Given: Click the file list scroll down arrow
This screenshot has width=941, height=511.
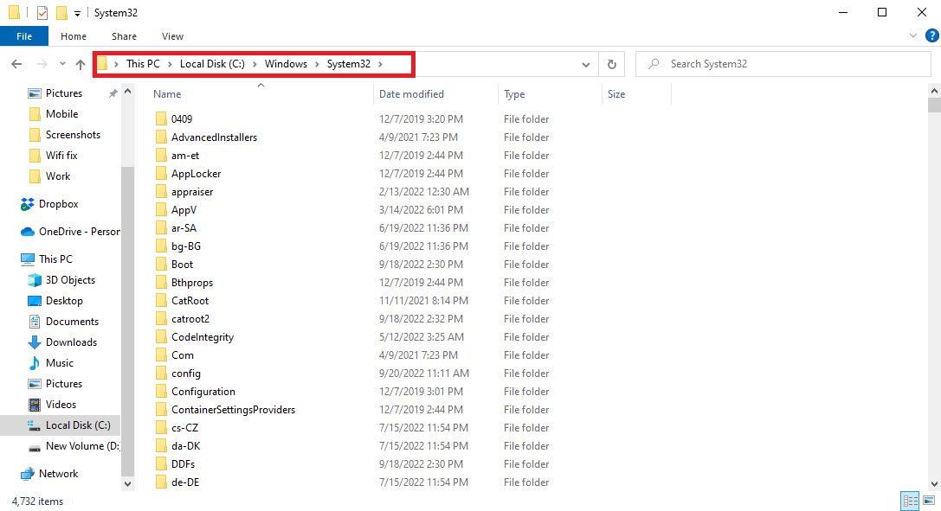Looking at the screenshot, I should (x=934, y=484).
